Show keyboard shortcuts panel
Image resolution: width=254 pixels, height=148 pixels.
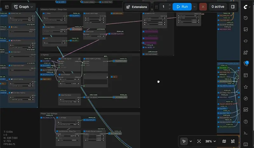pos(245,144)
